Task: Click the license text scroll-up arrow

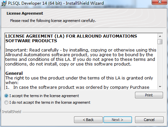Action: (160, 36)
